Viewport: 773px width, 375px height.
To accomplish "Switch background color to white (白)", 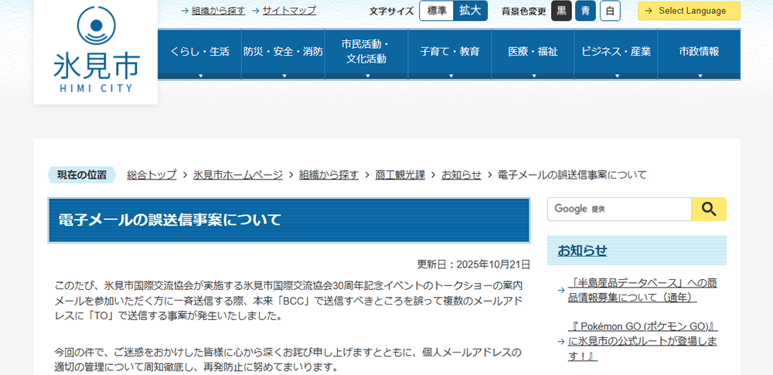I will point(610,11).
